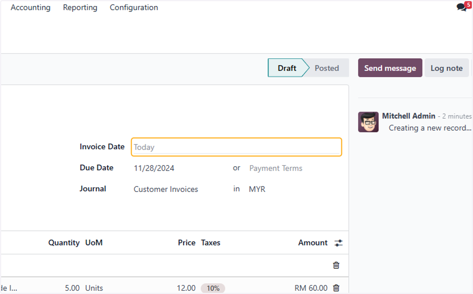Click the UoM column header
473x294 pixels.
[x=94, y=243]
